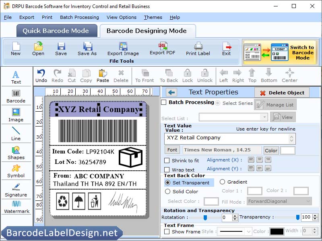Click the Font button showing Times New Roman
The image size is (322, 241).
coord(172,150)
